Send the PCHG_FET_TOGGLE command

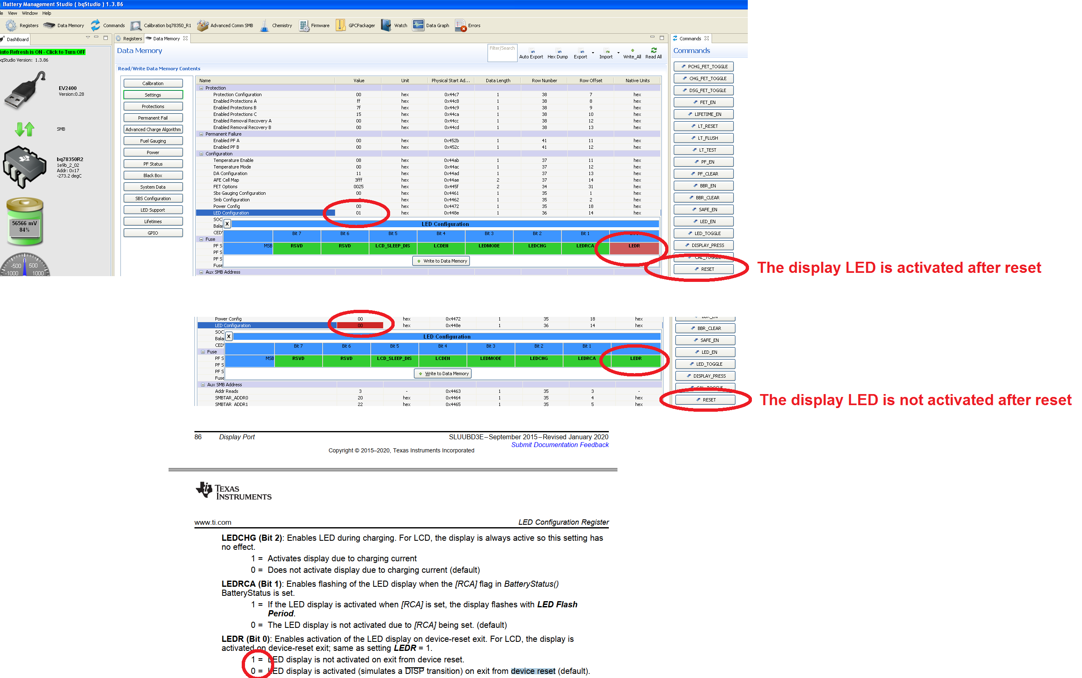(x=703, y=67)
